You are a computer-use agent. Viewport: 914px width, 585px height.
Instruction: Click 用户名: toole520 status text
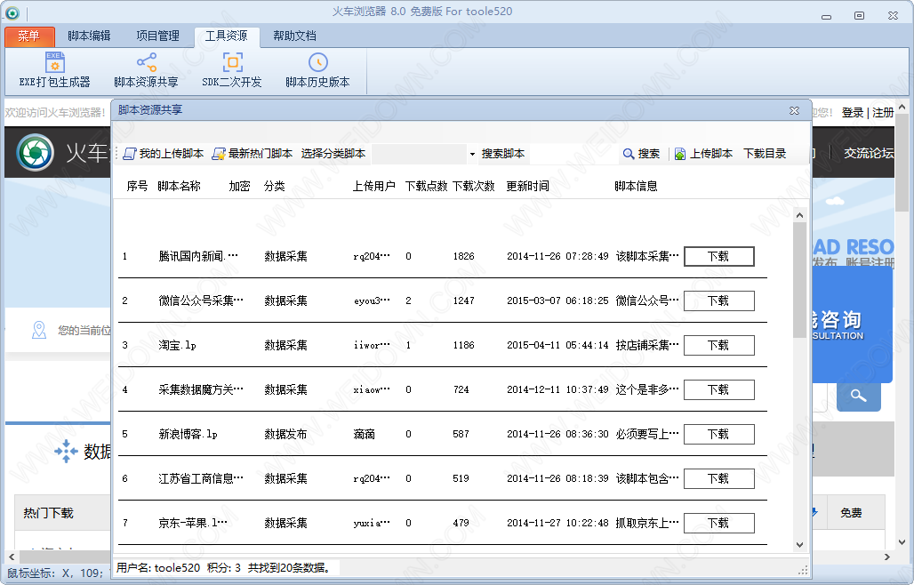(x=158, y=567)
